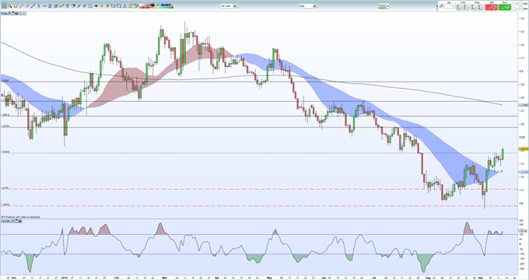529x280 pixels.
Task: Choose the triangle drawing tool
Action: (x=124, y=6)
